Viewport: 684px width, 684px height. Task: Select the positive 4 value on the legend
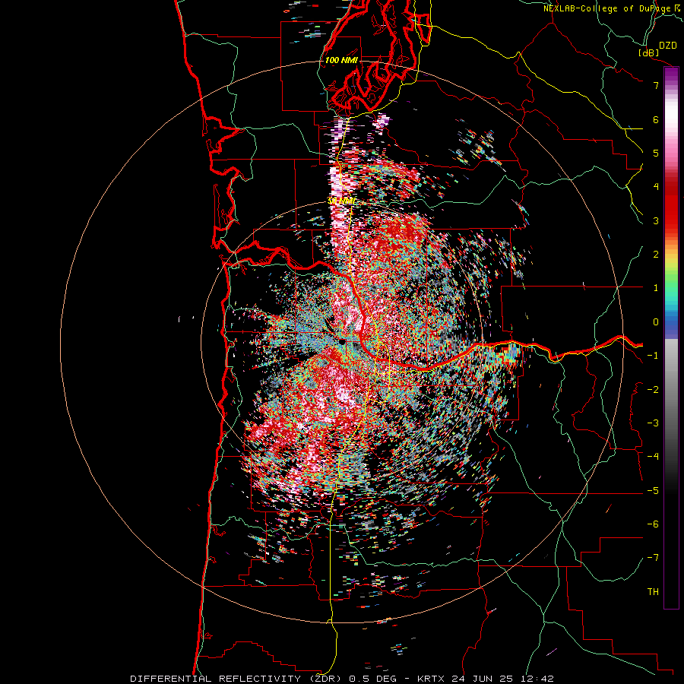click(656, 187)
